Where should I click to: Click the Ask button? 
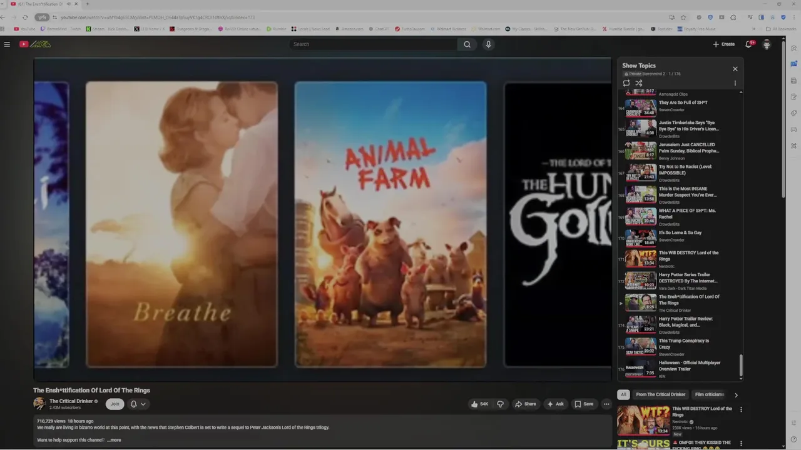click(x=555, y=404)
